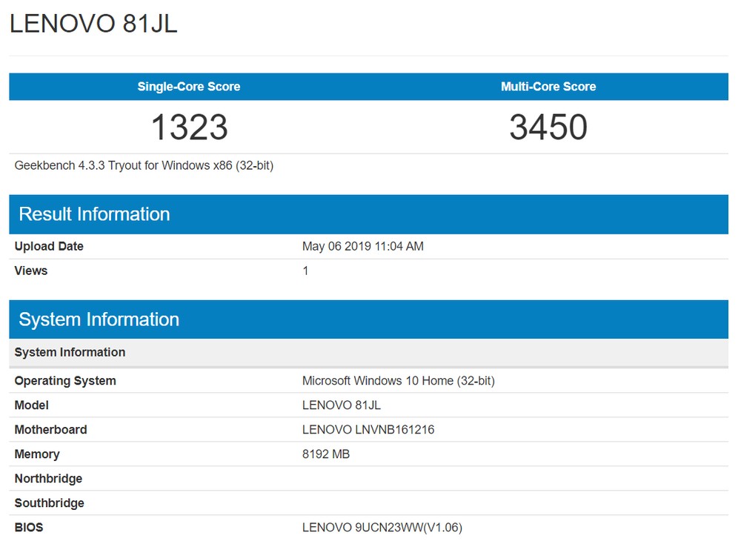Select the Geekbench 4.3.3 Tryout version text
The height and width of the screenshot is (547, 741).
[144, 165]
